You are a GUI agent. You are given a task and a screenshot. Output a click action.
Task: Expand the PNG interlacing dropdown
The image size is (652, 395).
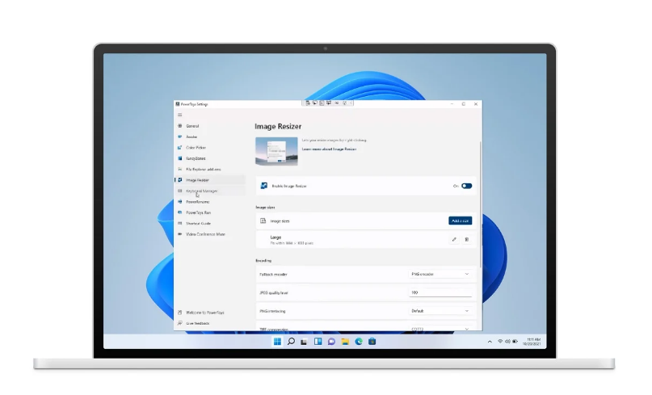point(440,310)
